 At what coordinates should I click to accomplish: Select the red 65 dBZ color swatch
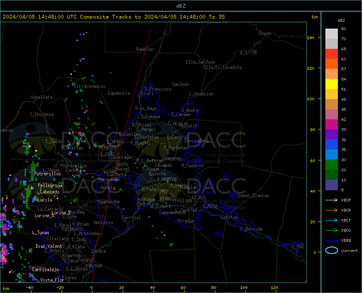pyautogui.click(x=331, y=54)
